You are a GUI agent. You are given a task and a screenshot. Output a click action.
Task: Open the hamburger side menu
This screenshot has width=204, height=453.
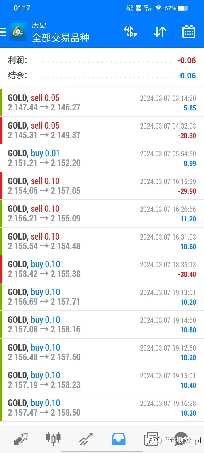(x=3, y=32)
